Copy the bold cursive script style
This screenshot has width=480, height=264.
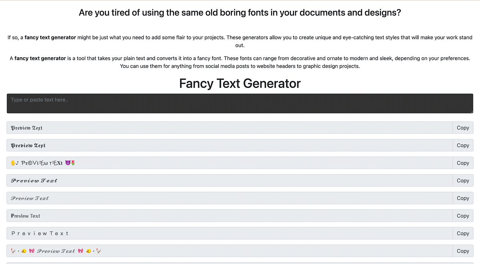[x=462, y=180]
